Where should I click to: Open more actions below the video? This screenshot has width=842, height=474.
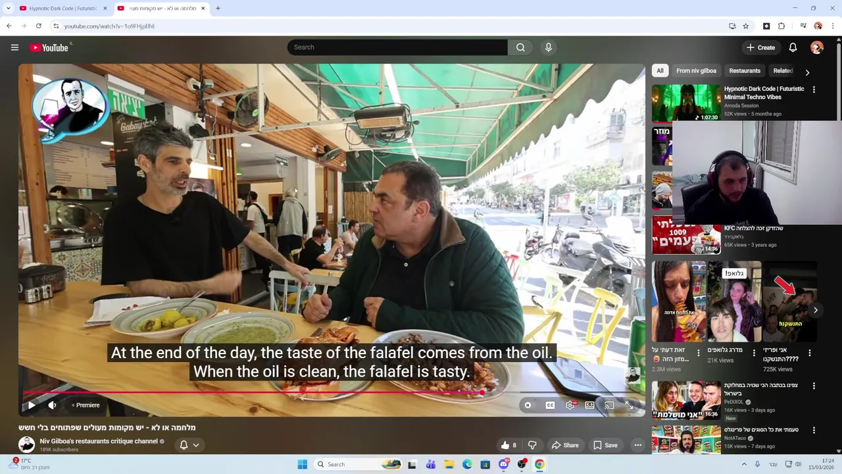point(637,445)
